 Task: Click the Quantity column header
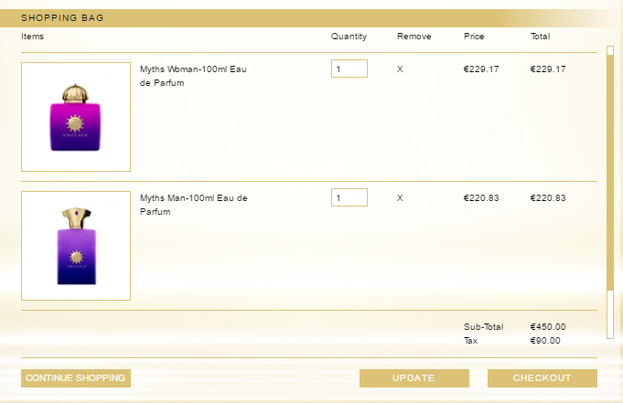click(349, 37)
